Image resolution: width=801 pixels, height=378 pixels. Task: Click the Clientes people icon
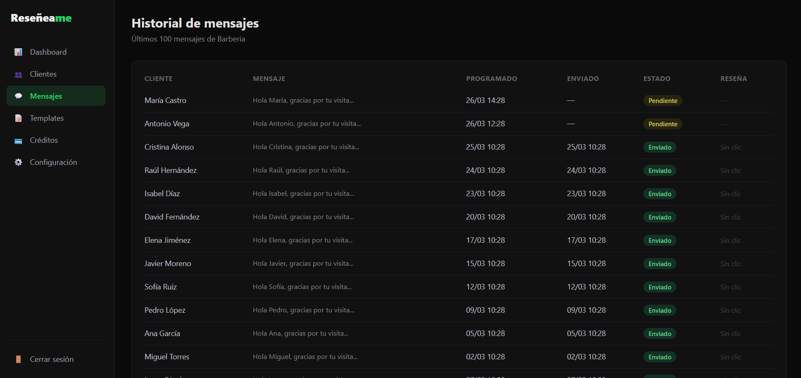[x=18, y=75]
